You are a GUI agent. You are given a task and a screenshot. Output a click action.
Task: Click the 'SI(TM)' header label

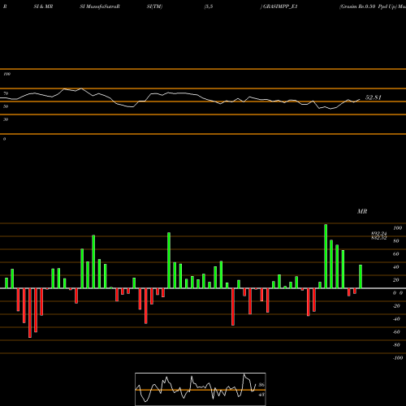(154, 6)
